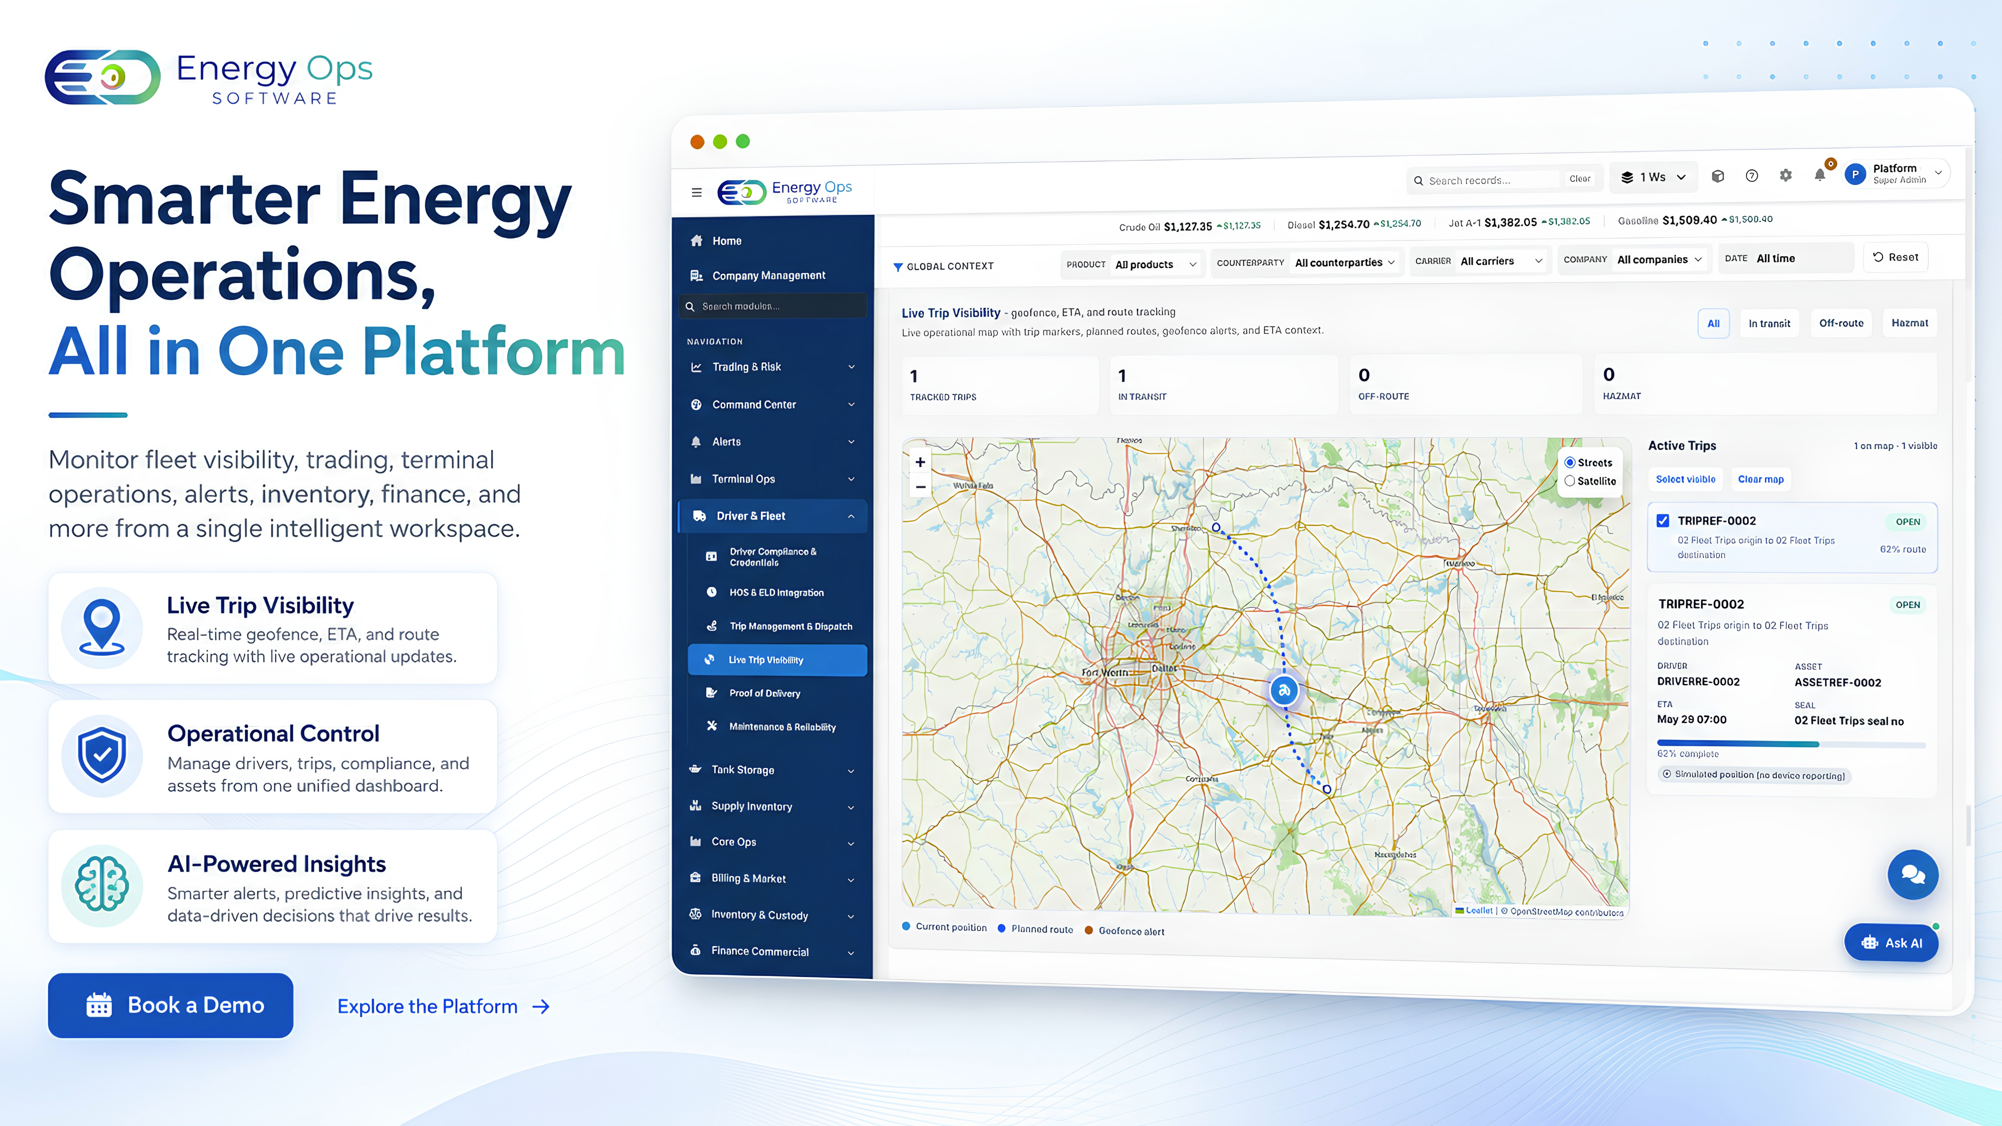Viewport: 2002px width, 1126px height.
Task: Click the Billing & Market icon
Action: point(695,878)
